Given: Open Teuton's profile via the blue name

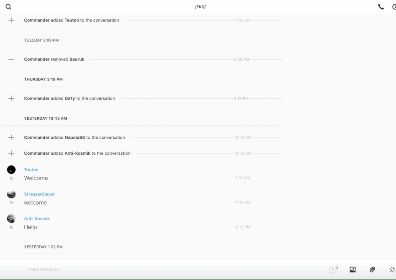Looking at the screenshot, I should pos(31,170).
